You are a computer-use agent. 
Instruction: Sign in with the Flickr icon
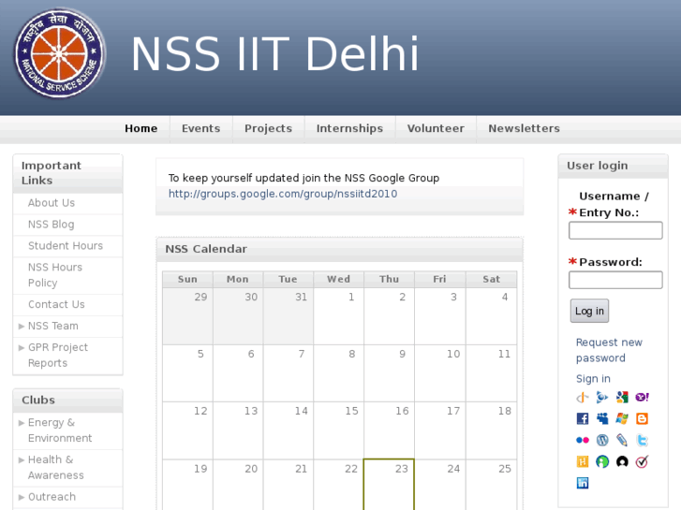[x=583, y=440]
